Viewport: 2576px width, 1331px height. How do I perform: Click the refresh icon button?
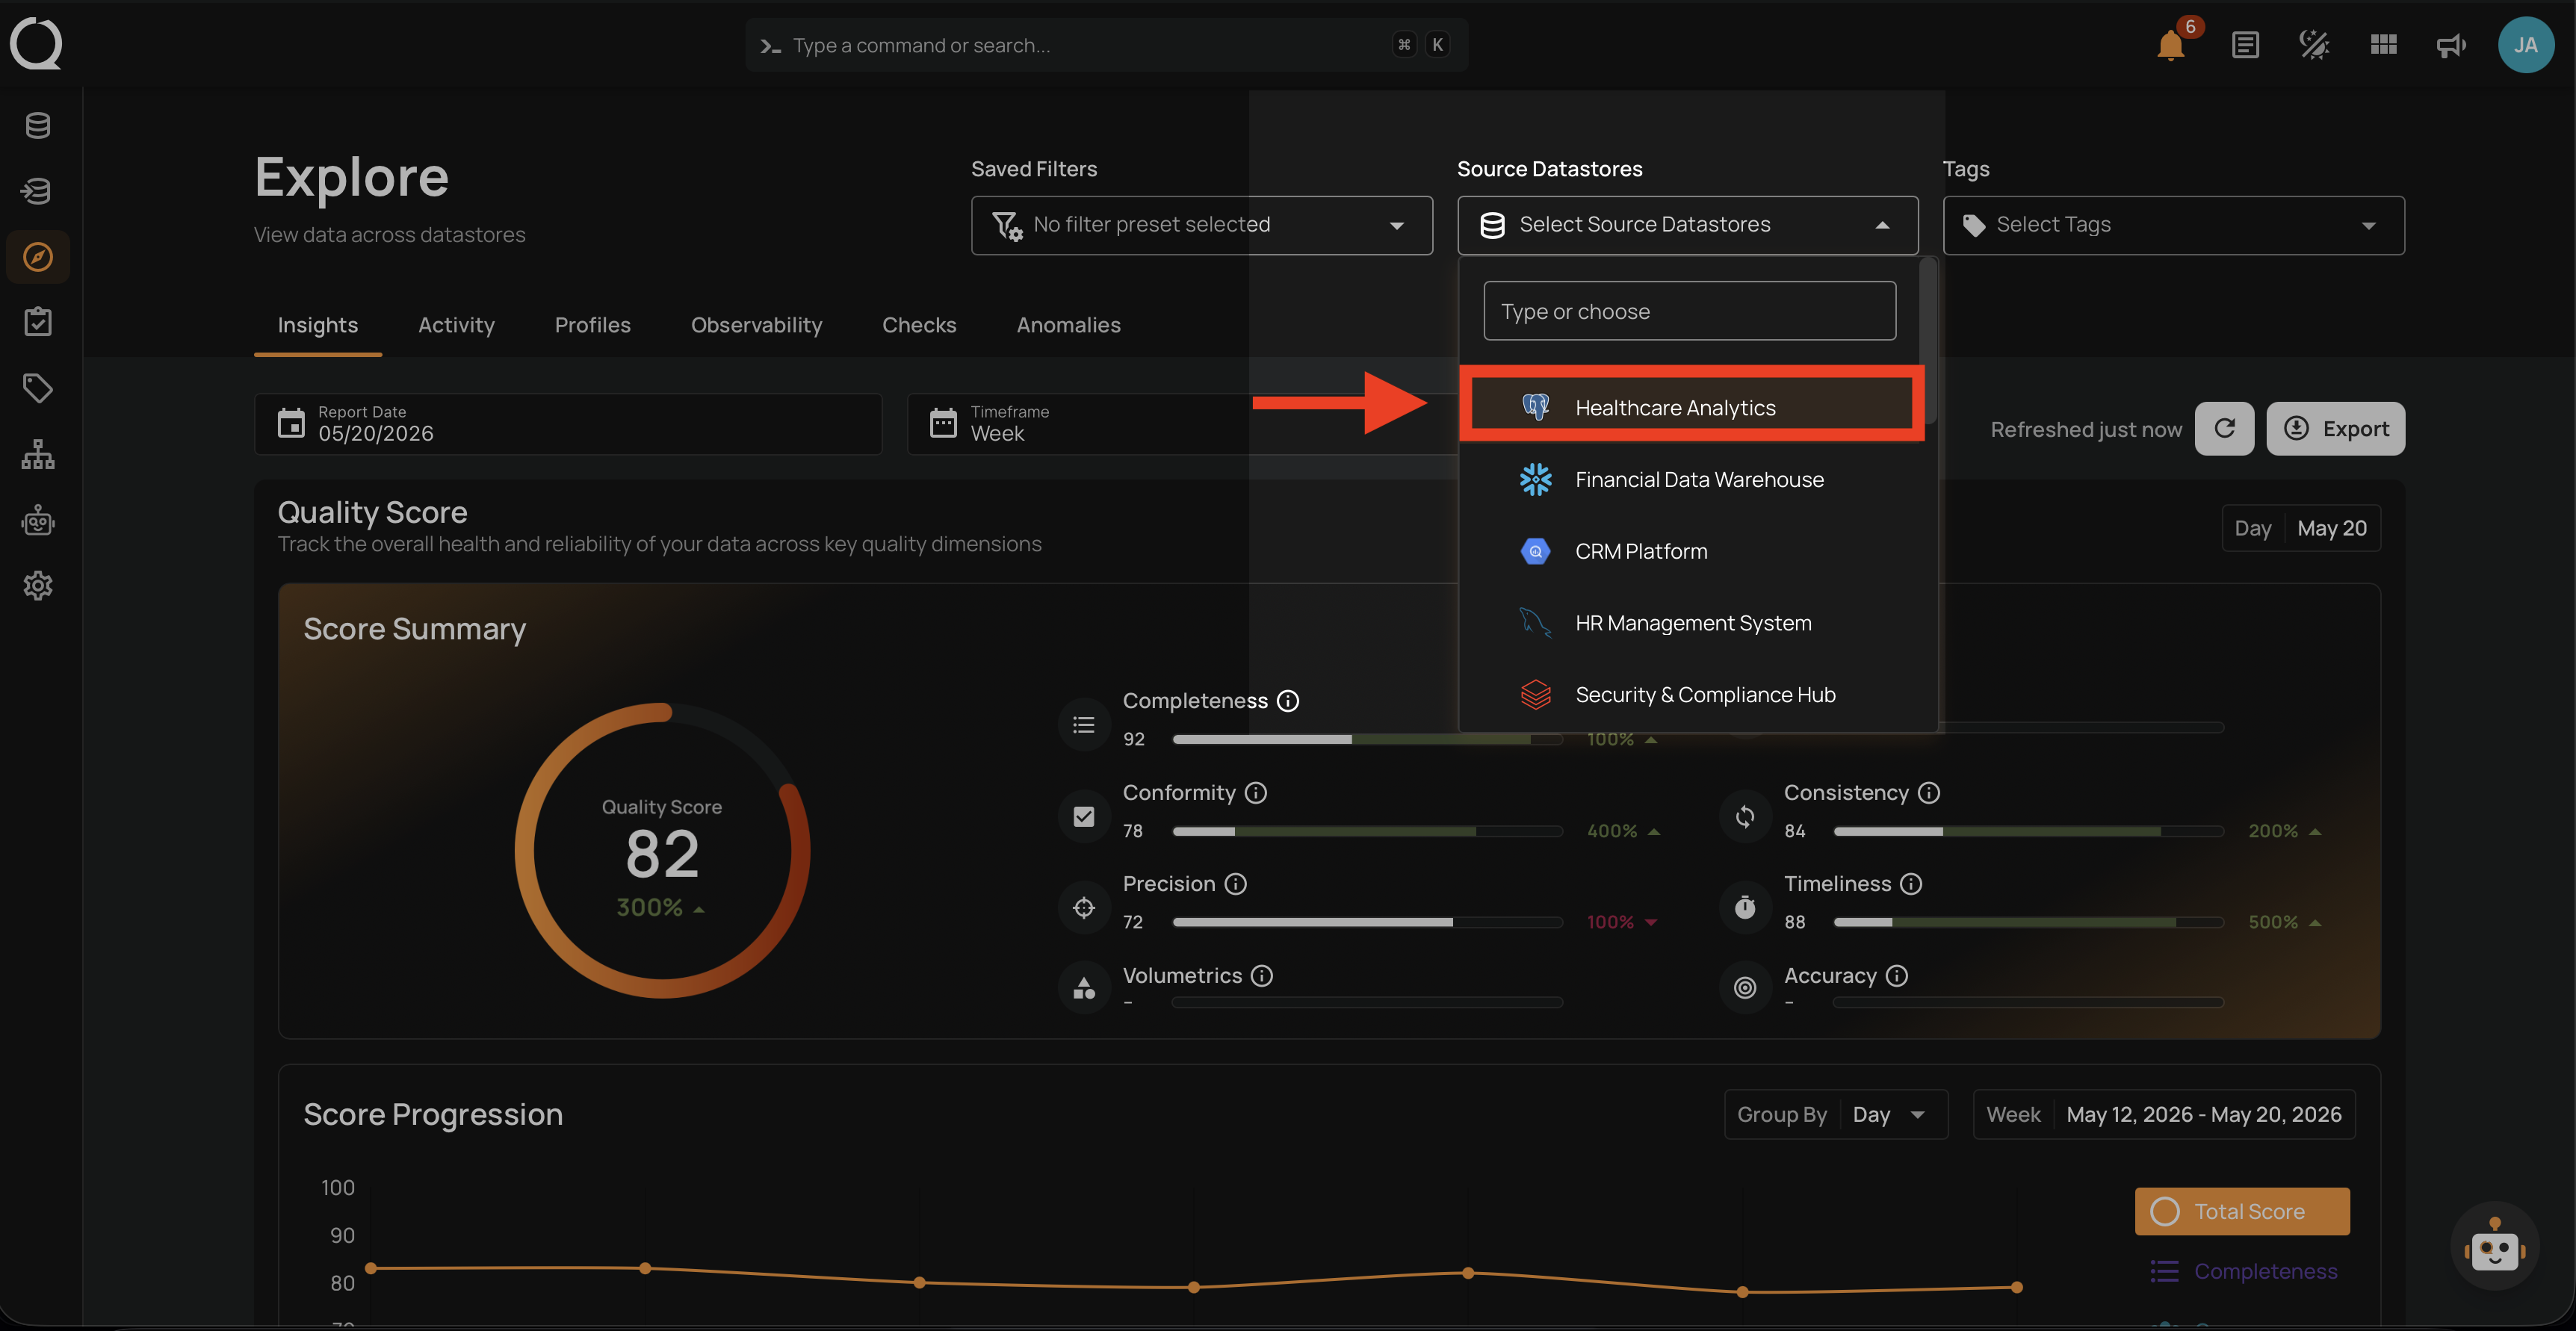(2224, 429)
